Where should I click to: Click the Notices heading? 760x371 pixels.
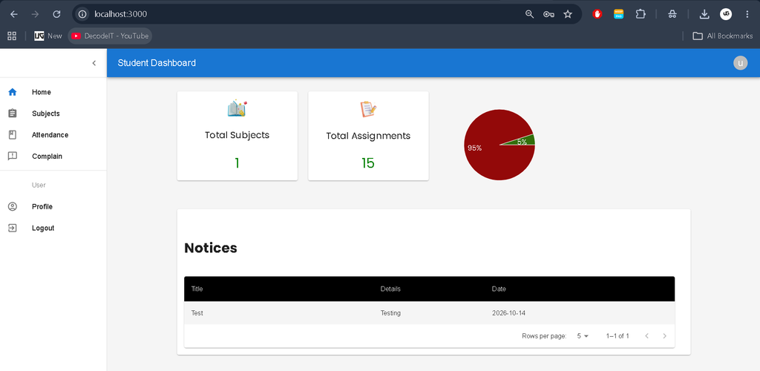click(x=211, y=248)
